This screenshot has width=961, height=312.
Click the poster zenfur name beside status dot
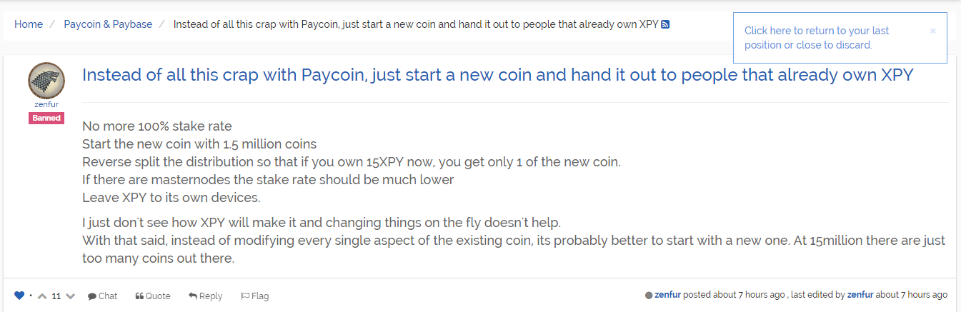pyautogui.click(x=668, y=295)
